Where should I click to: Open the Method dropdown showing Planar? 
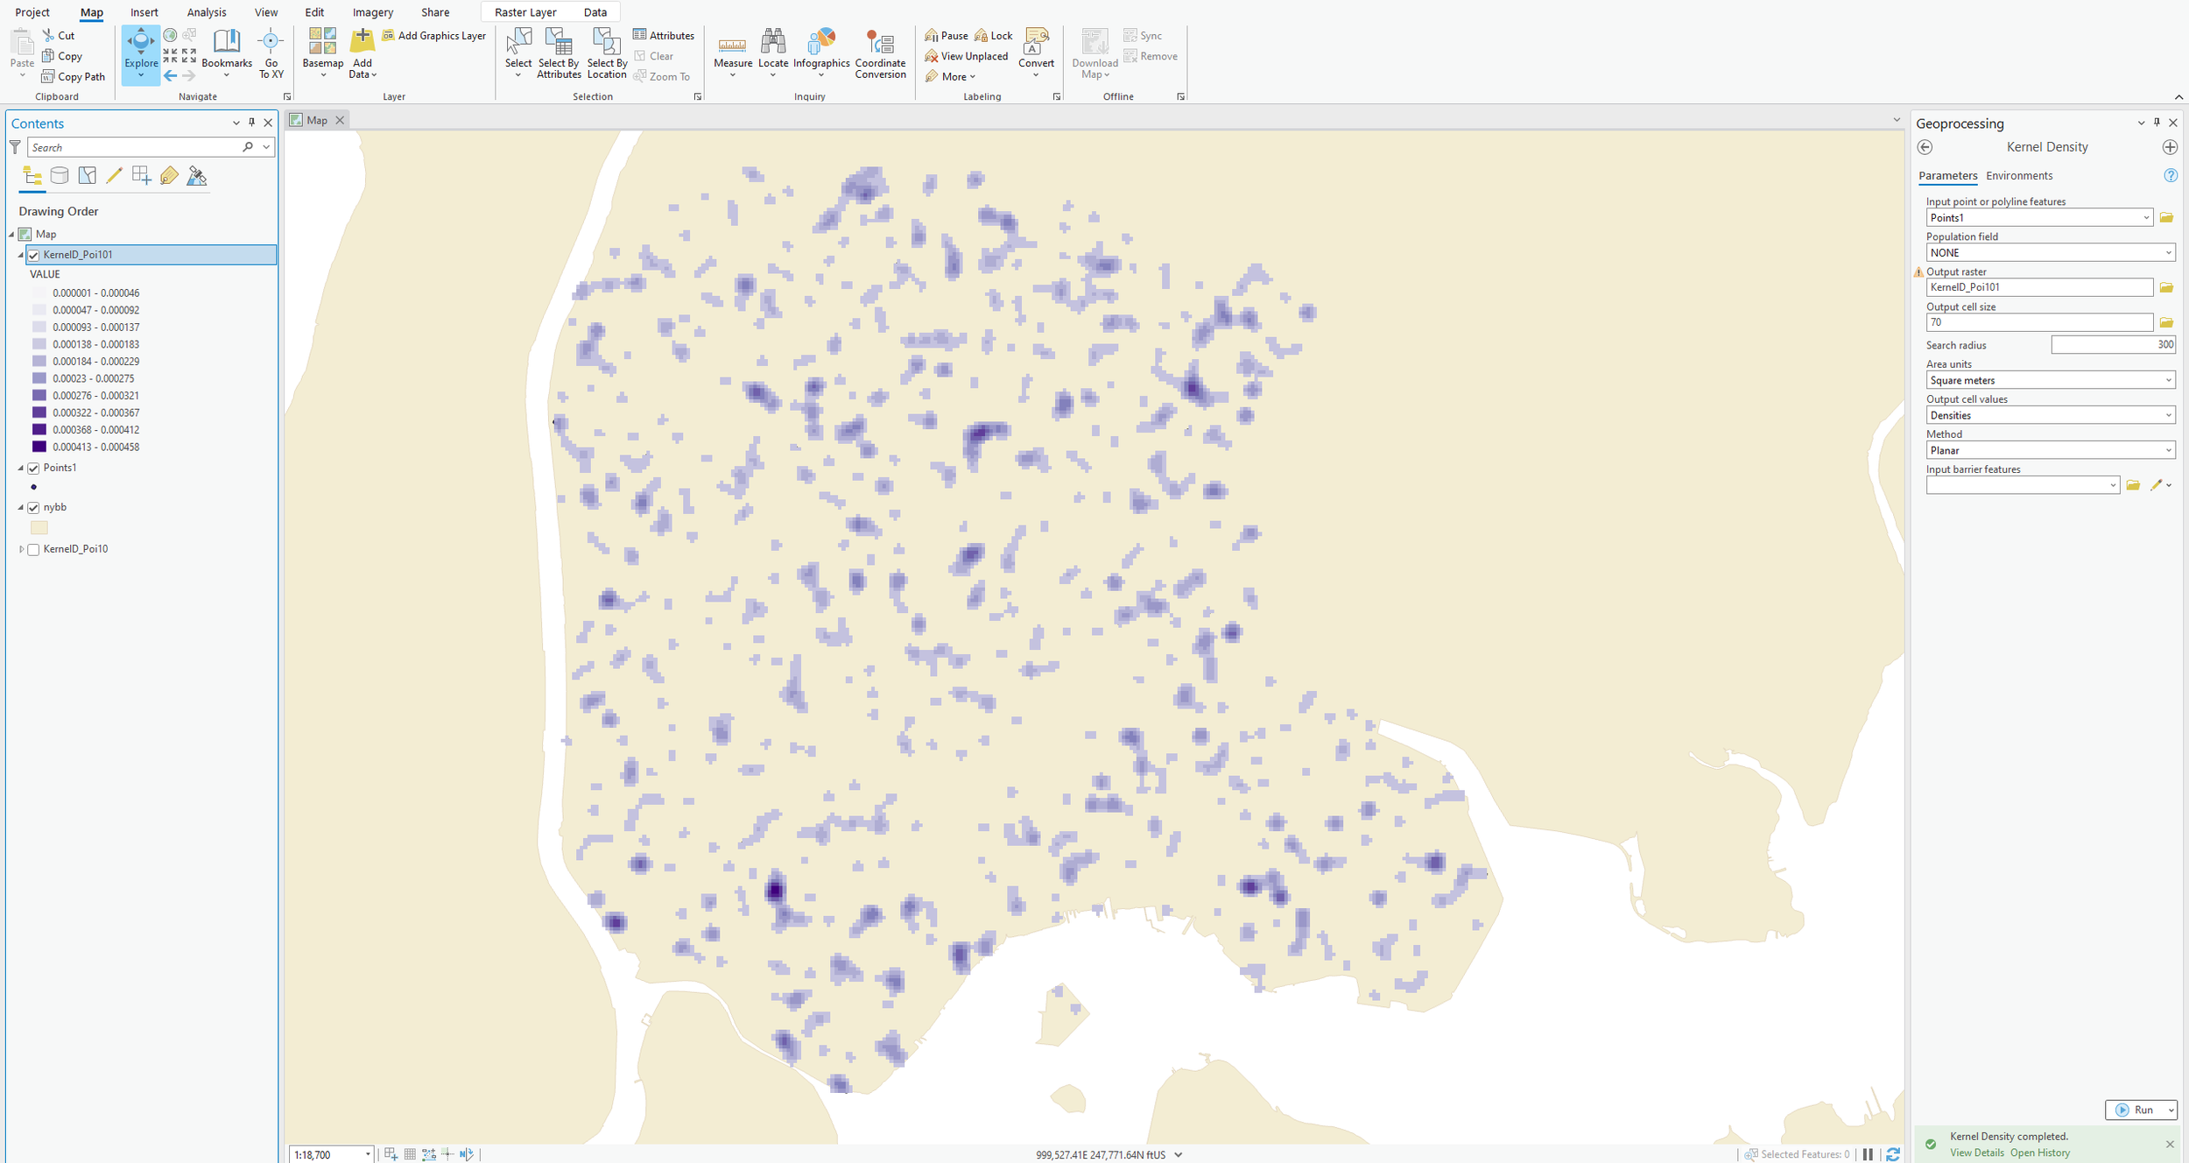click(2050, 450)
